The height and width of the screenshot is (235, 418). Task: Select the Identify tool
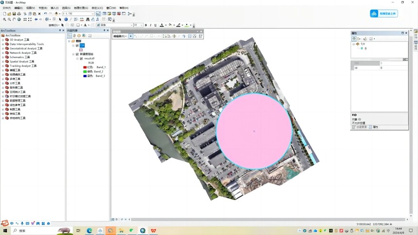pyautogui.click(x=66, y=19)
